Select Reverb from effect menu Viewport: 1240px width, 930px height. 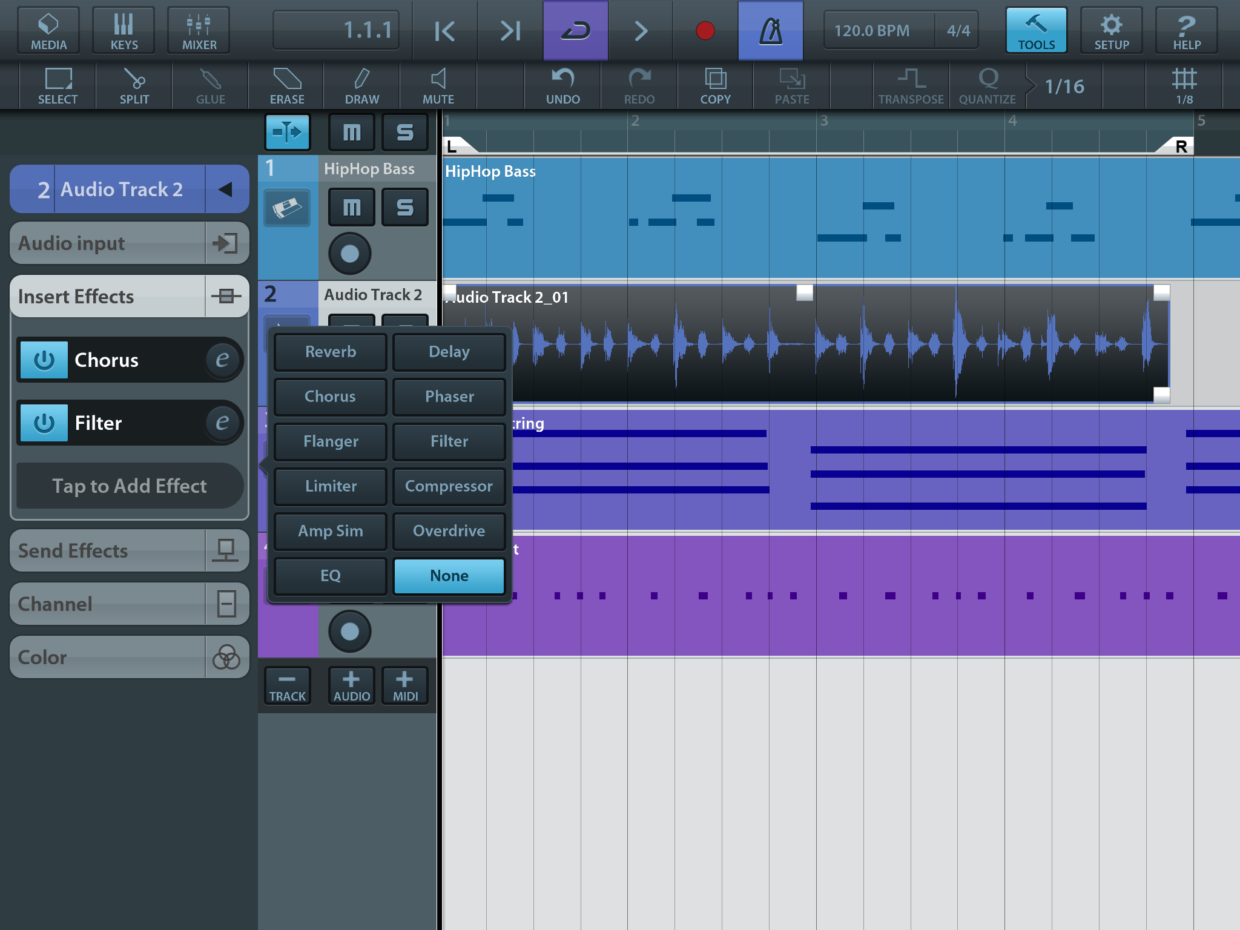[331, 352]
